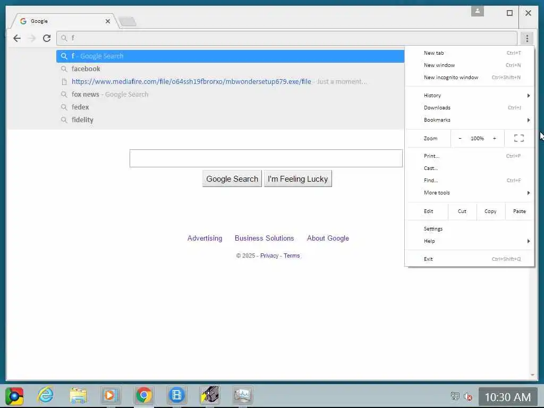544x408 pixels.
Task: Click the Google search text box
Action: pyautogui.click(x=266, y=158)
